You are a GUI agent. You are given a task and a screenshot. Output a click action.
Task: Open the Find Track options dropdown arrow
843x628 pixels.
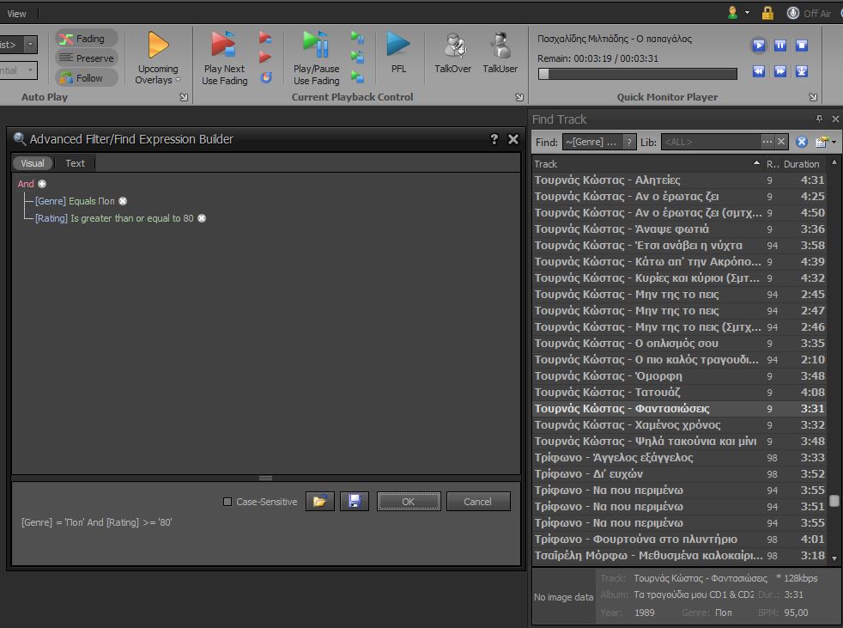[834, 142]
